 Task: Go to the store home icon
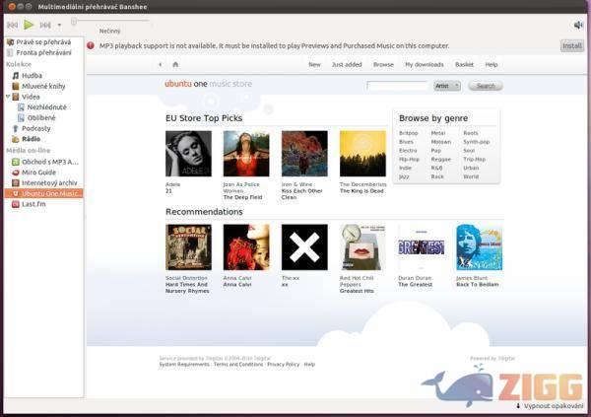pyautogui.click(x=175, y=64)
